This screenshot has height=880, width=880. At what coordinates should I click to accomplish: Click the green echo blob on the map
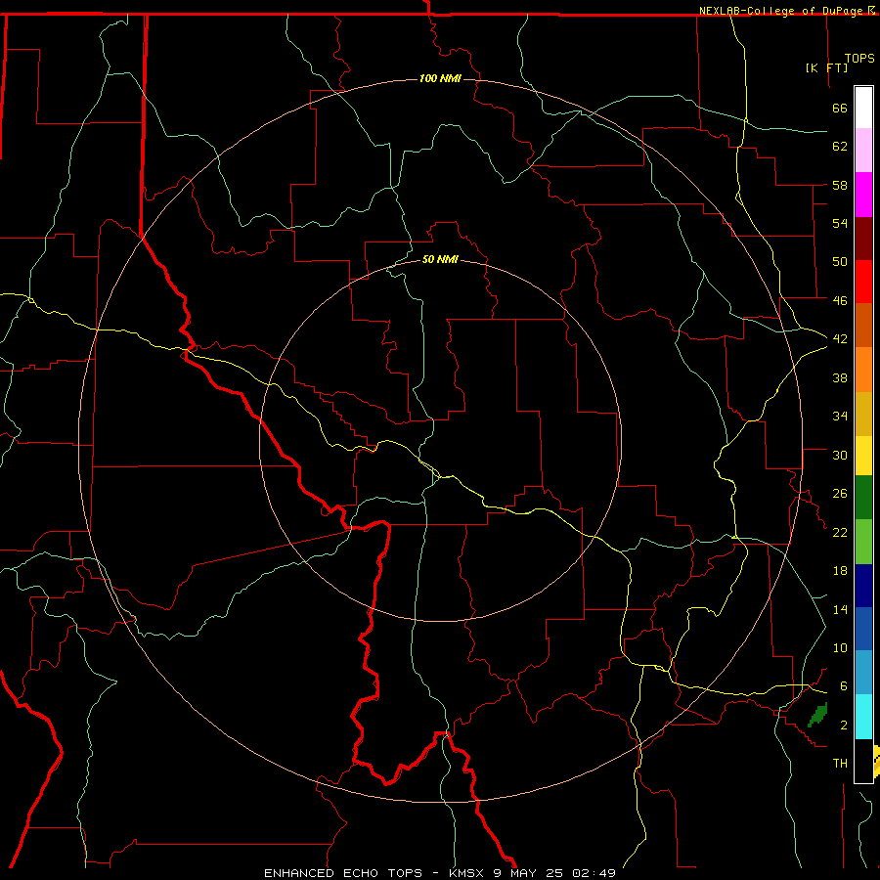[817, 715]
